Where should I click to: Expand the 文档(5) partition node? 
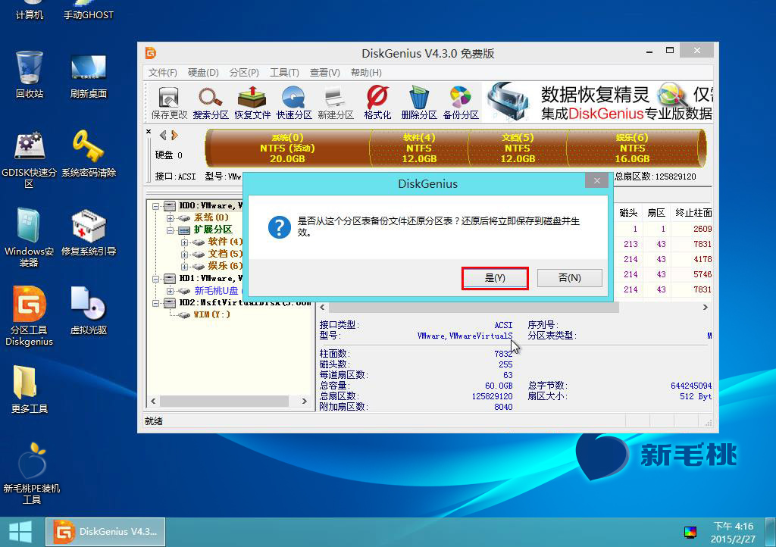[184, 255]
